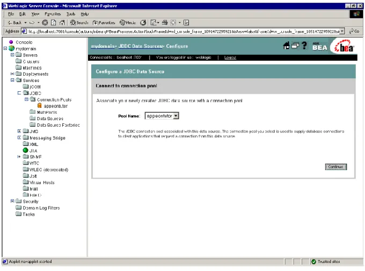Select the Clusters folder
The image size is (365, 271).
(x=31, y=62)
